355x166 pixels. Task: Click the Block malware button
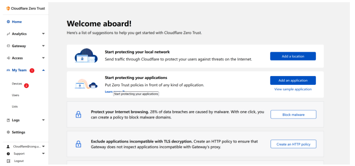click(293, 115)
